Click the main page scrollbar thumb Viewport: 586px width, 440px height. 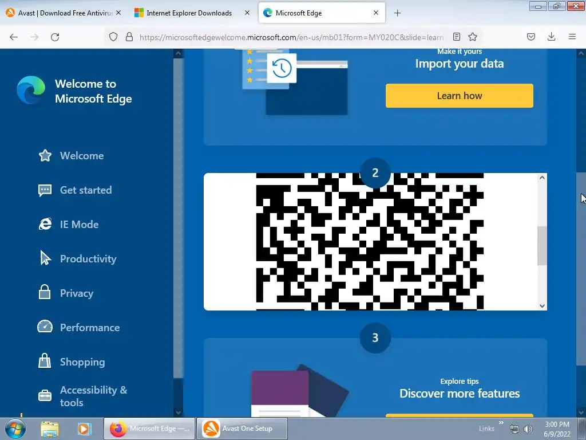coord(581,269)
